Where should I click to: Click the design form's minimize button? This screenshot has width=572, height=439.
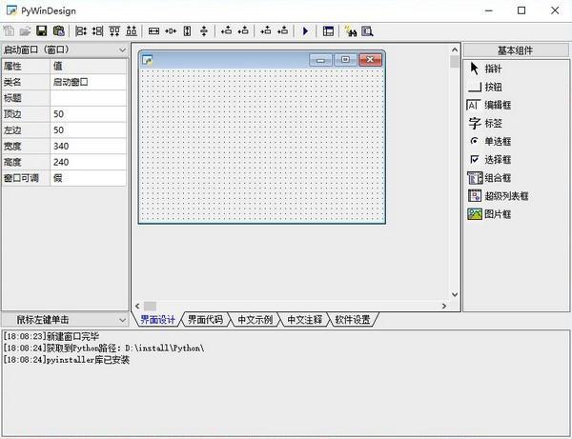pyautogui.click(x=320, y=60)
